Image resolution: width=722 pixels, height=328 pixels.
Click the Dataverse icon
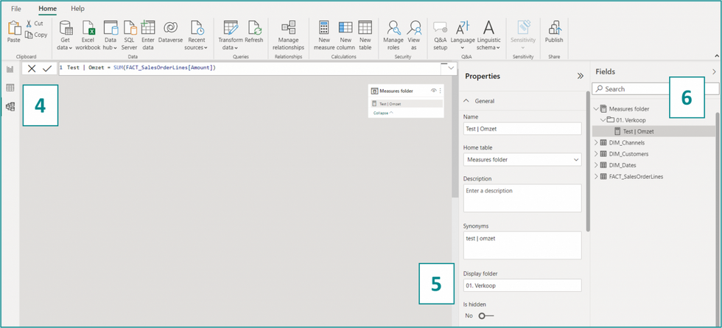[x=170, y=28]
